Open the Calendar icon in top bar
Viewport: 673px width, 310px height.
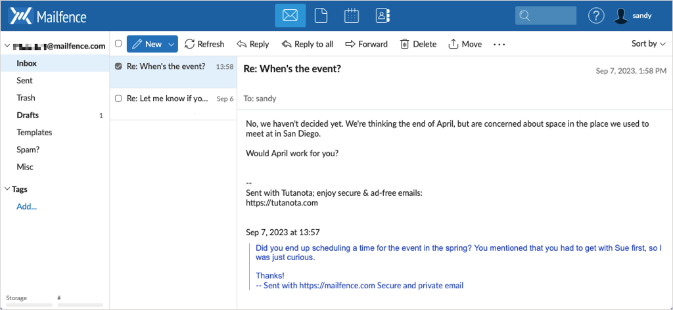point(351,16)
